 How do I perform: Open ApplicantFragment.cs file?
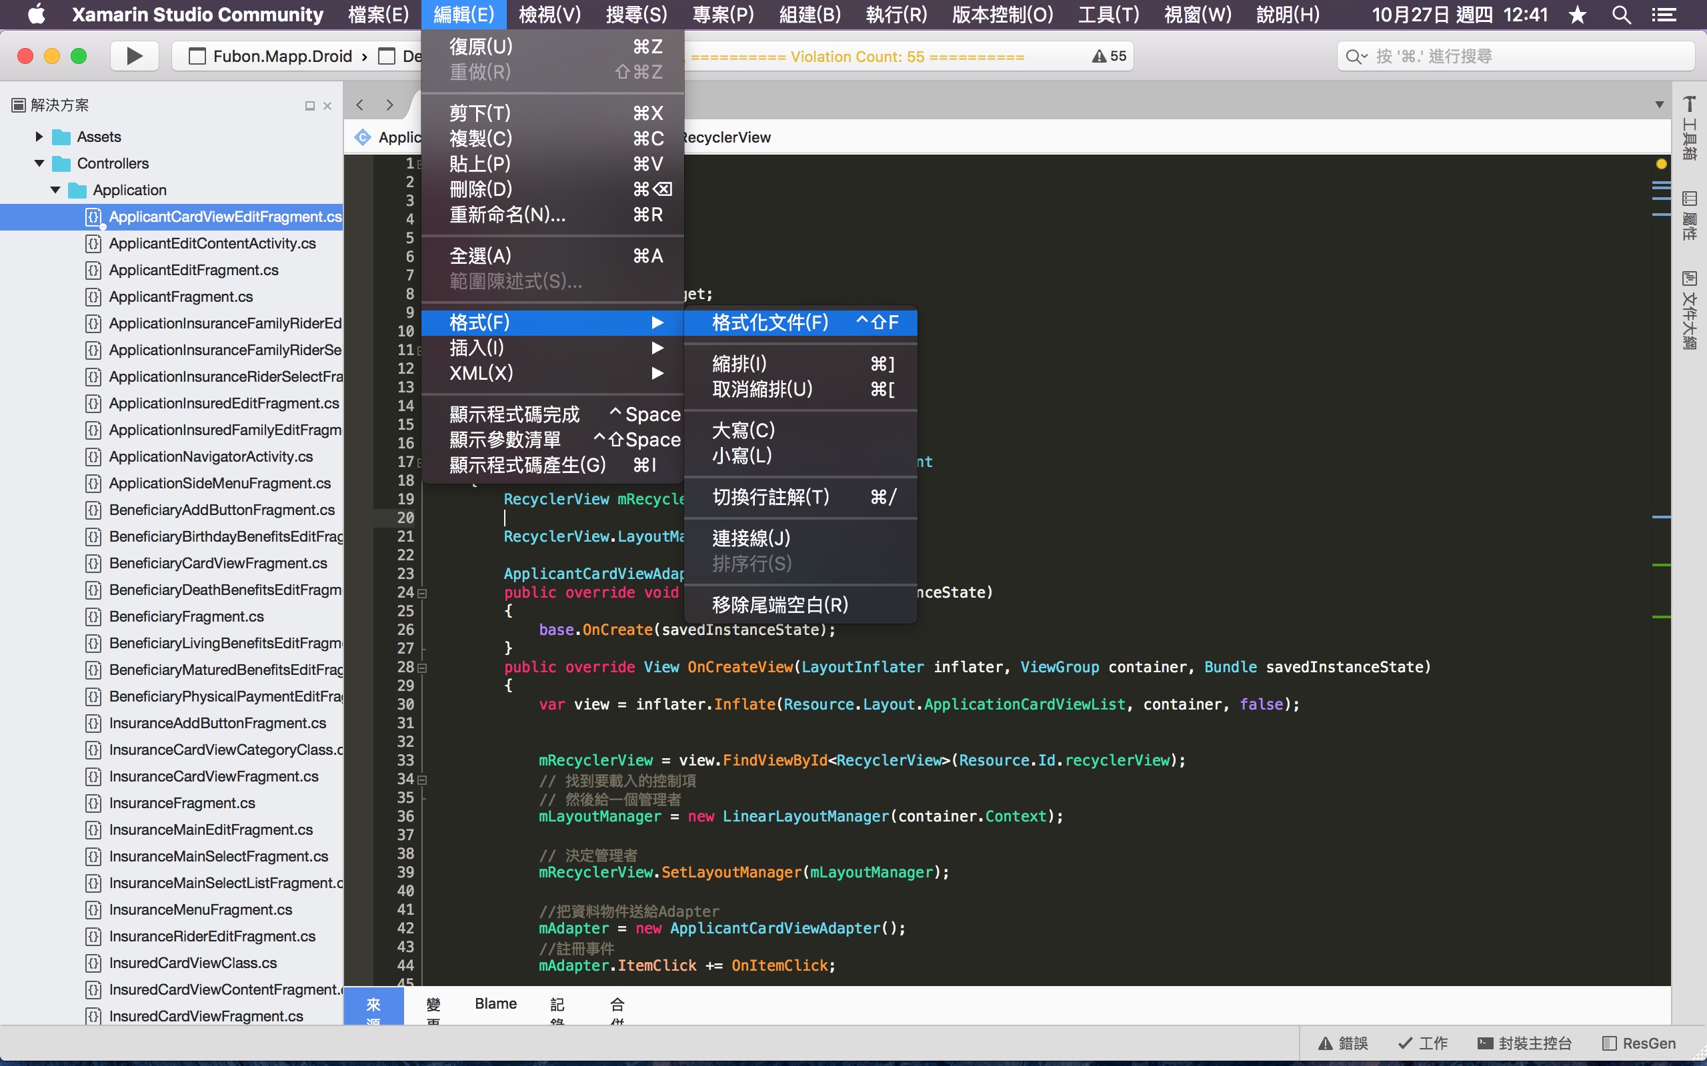coord(181,297)
